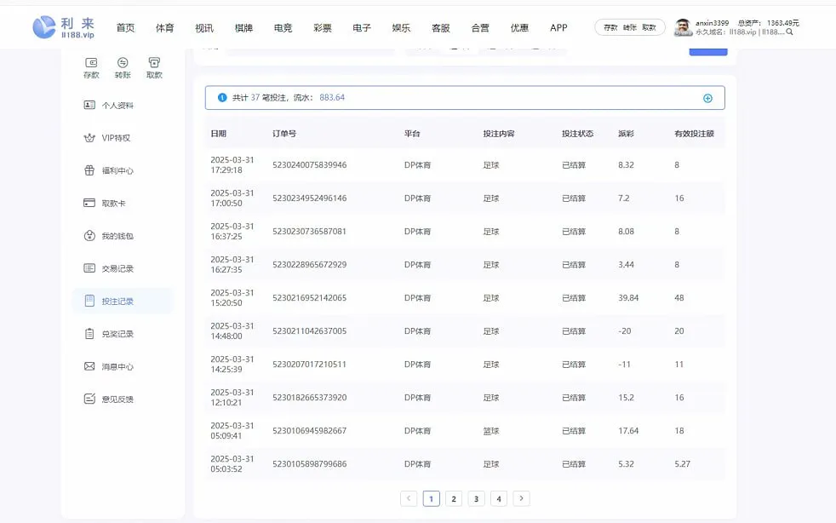Go to next page with right chevron
This screenshot has width=836, height=523.
pyautogui.click(x=522, y=498)
